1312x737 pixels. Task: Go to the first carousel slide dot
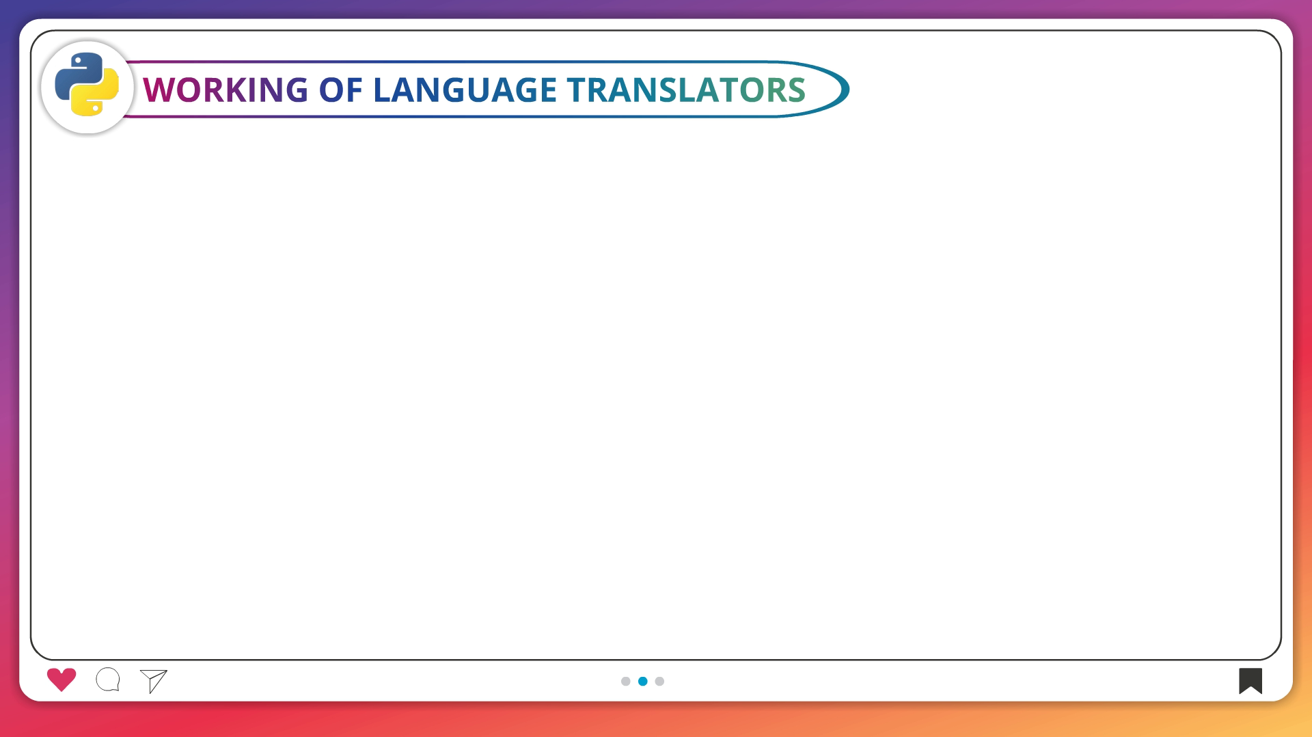(625, 681)
